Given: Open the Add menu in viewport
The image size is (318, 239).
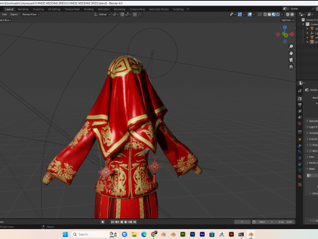Looking at the screenshot, I should pyautogui.click(x=5, y=15).
